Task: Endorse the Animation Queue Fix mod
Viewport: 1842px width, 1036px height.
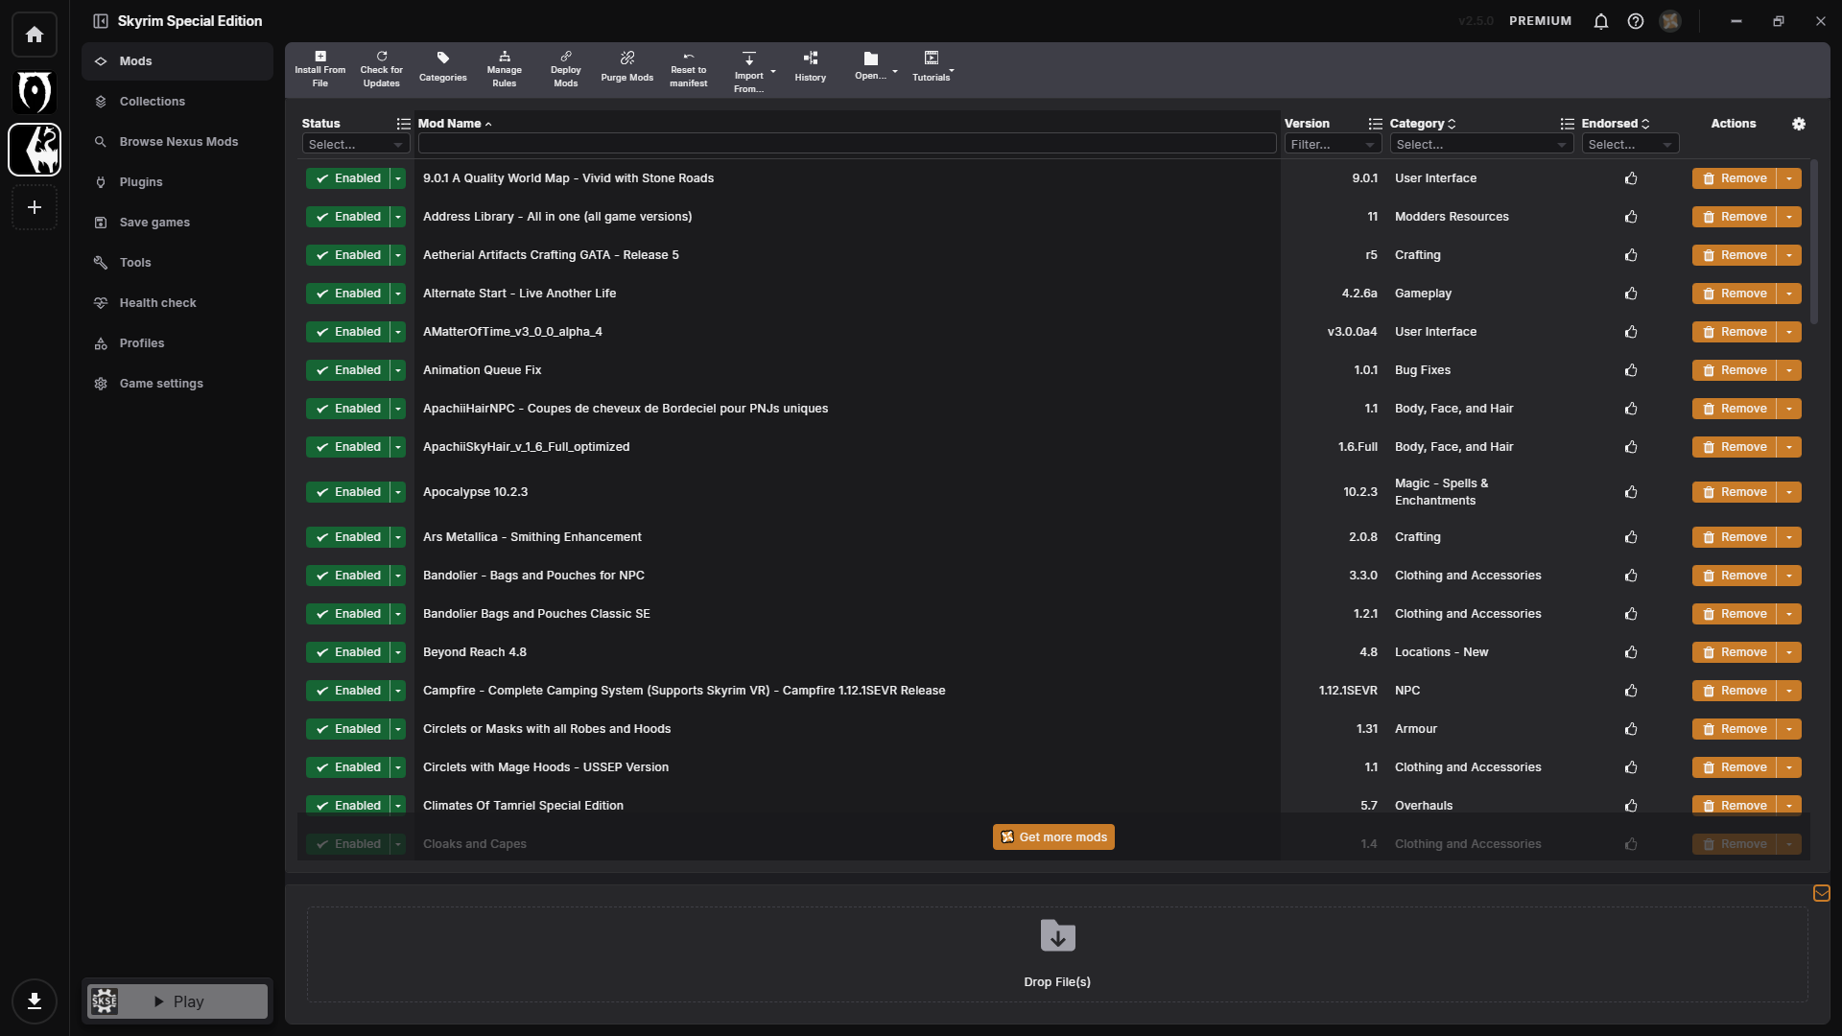Action: [x=1631, y=370]
